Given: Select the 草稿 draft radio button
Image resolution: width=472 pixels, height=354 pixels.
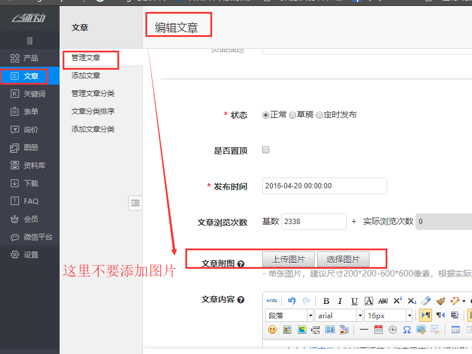Looking at the screenshot, I should tap(293, 115).
